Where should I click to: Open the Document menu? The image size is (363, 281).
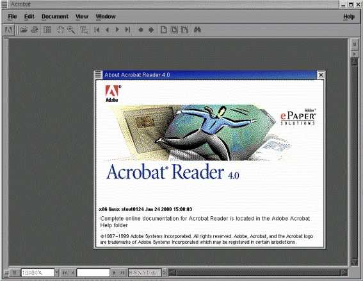(x=55, y=17)
